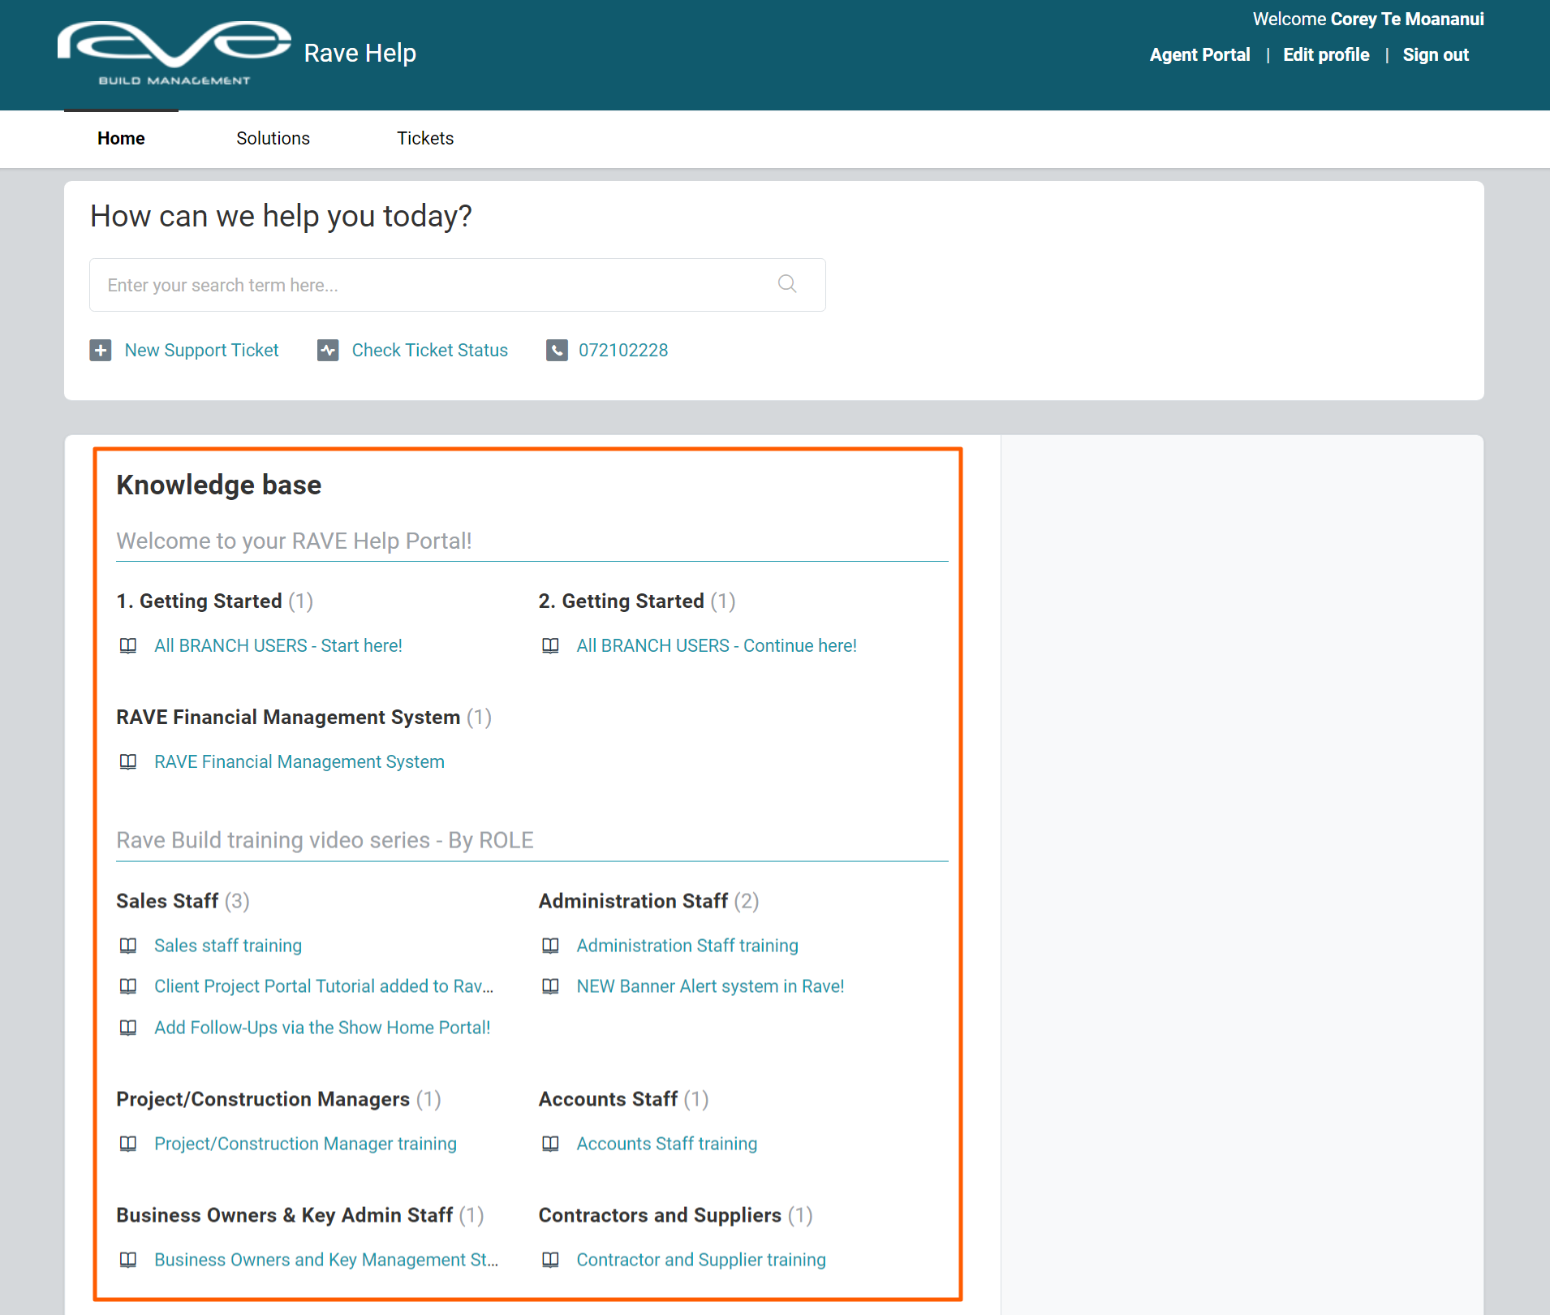
Task: Open Business Owners and Key Management article
Action: tap(326, 1260)
